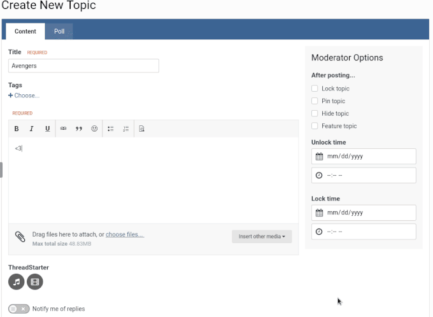Switch to the Poll tab
433x317 pixels.
[59, 31]
